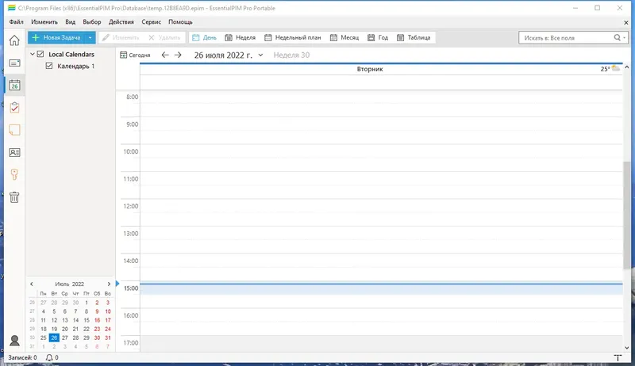Click the bottom-right text size icon

[618, 357]
